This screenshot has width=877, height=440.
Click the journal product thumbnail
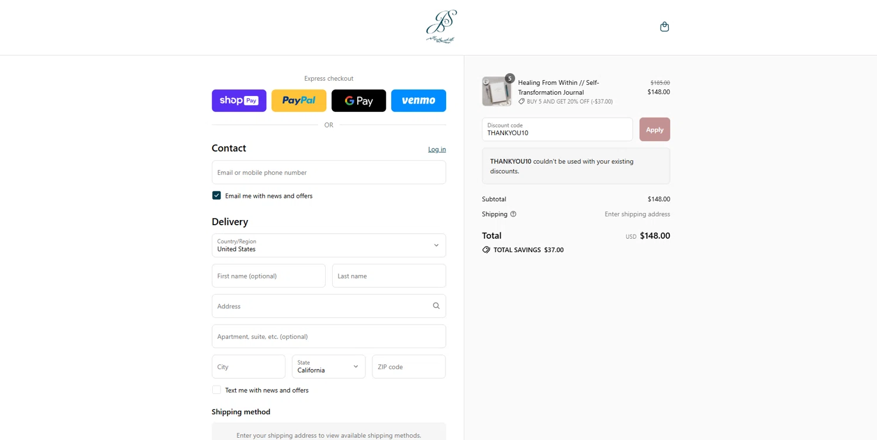(x=496, y=91)
